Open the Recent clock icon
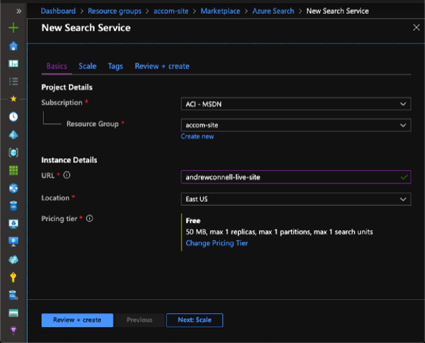This screenshot has width=425, height=343. 13,117
